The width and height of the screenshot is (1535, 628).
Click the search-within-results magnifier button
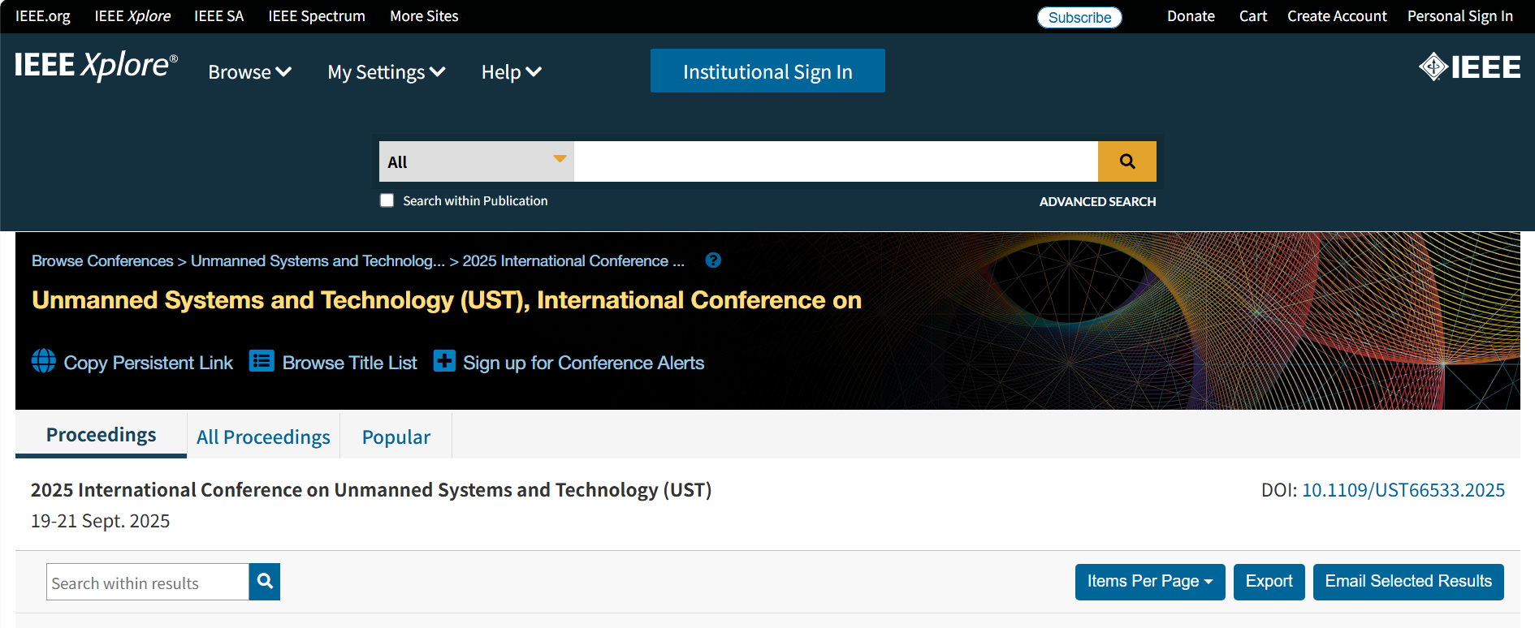click(265, 582)
